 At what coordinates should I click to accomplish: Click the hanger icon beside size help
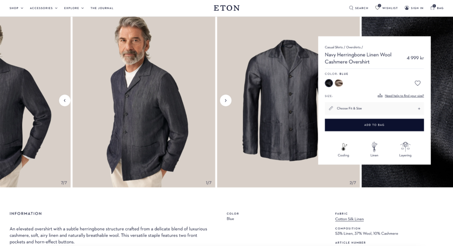(x=380, y=96)
